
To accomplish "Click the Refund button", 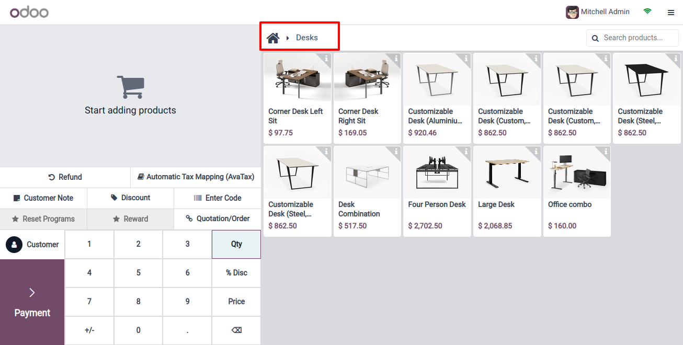I will (x=65, y=177).
